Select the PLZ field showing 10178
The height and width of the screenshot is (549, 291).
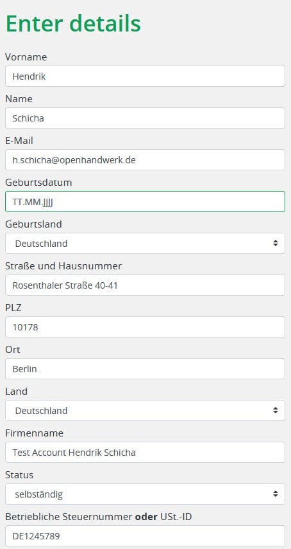pyautogui.click(x=145, y=327)
